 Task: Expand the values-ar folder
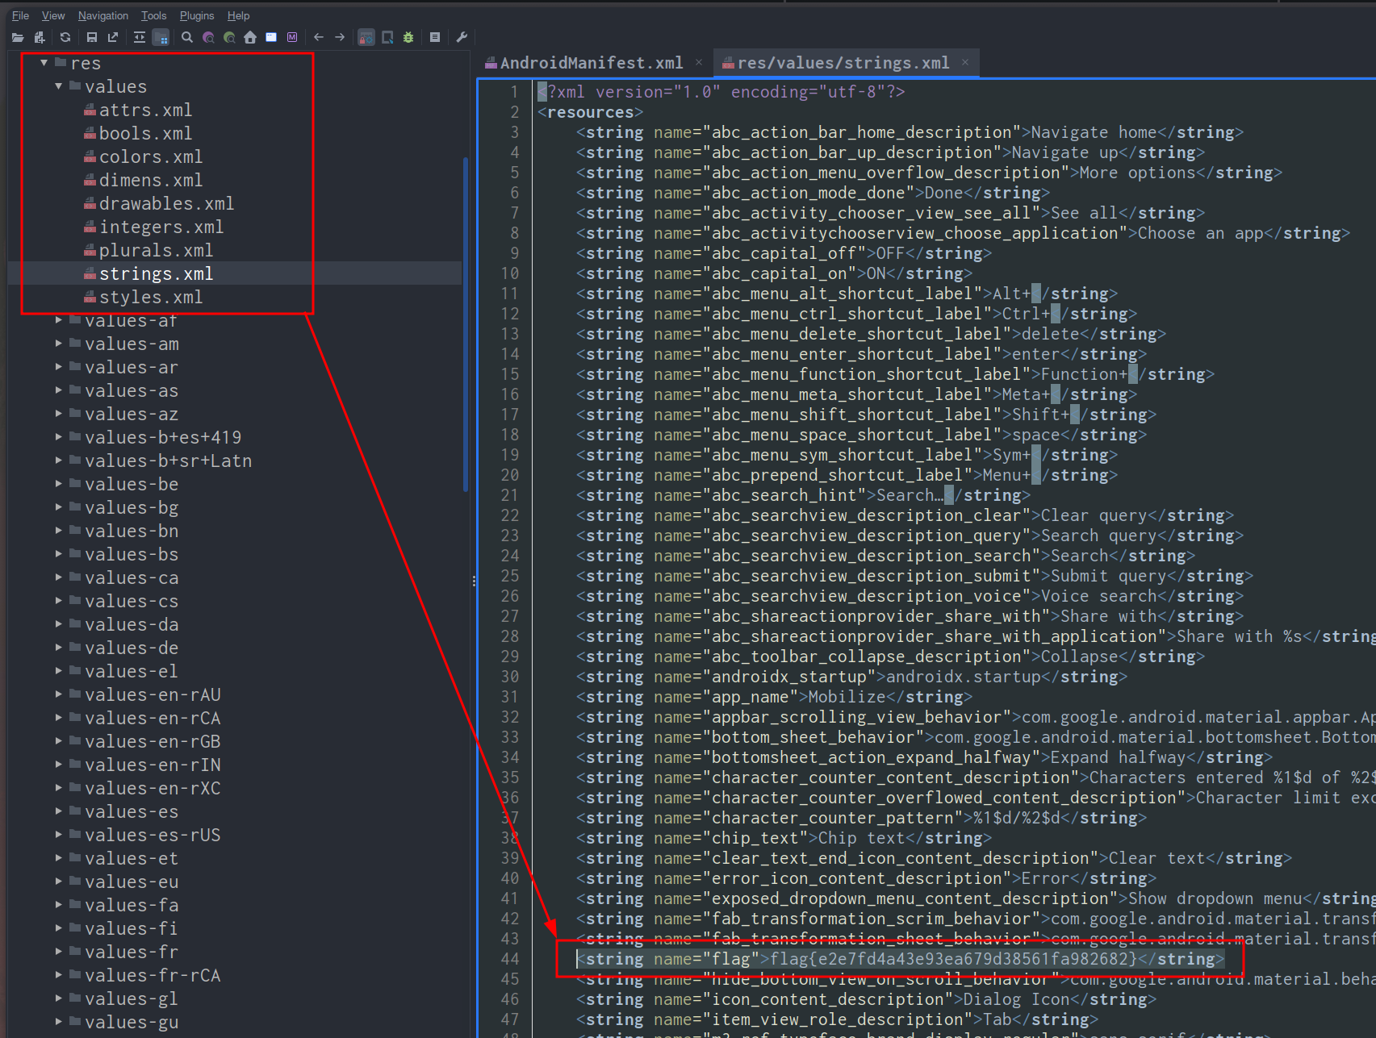(x=58, y=367)
